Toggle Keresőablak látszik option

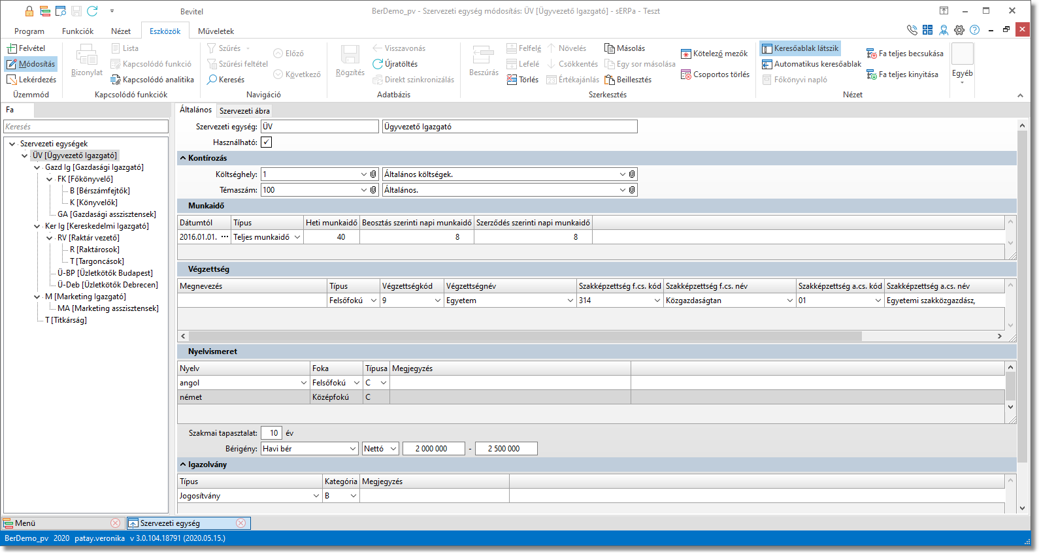(x=800, y=48)
